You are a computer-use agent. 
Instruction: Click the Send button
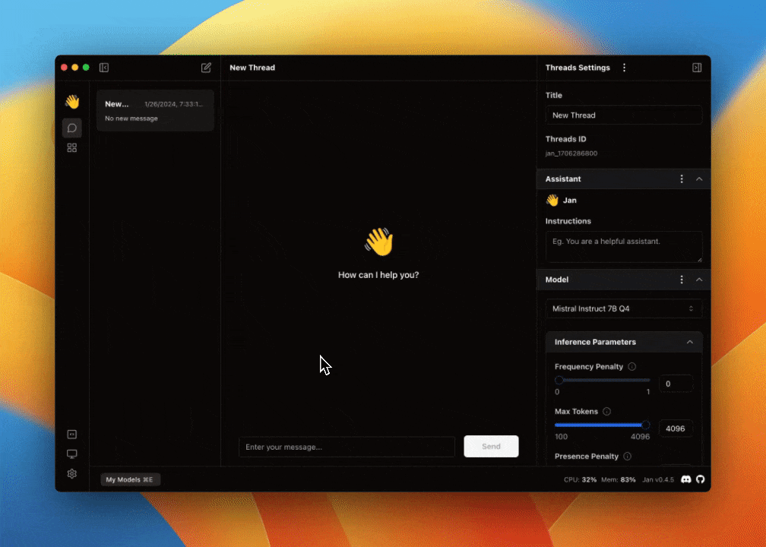tap(491, 447)
